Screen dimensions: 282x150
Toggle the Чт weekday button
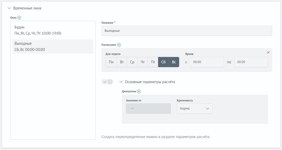pyautogui.click(x=143, y=62)
